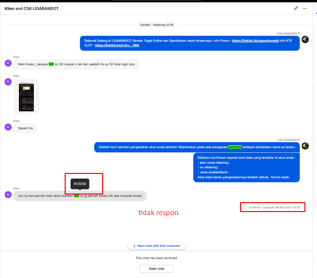The height and width of the screenshot is (278, 317).
Task: Open the three-dots more options menu
Action: click(305, 9)
